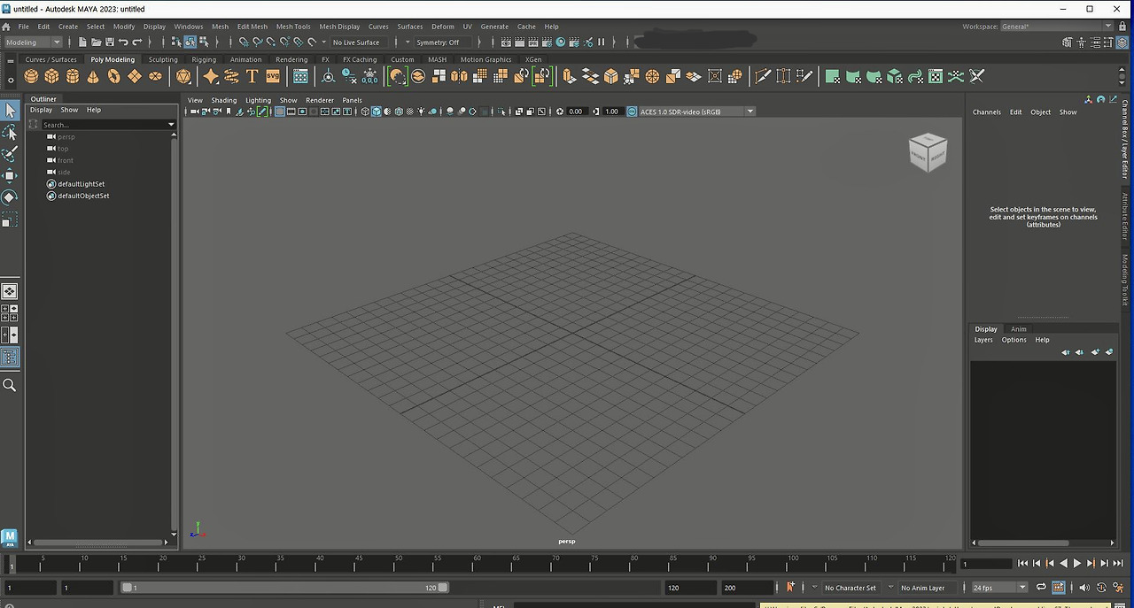
Task: Open the ACES 1.0 SDR-video color dropdown
Action: tap(750, 112)
